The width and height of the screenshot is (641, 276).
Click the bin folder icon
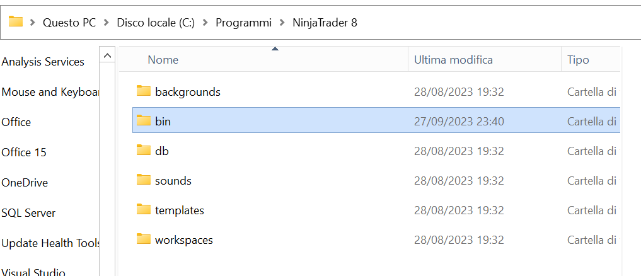click(x=144, y=121)
